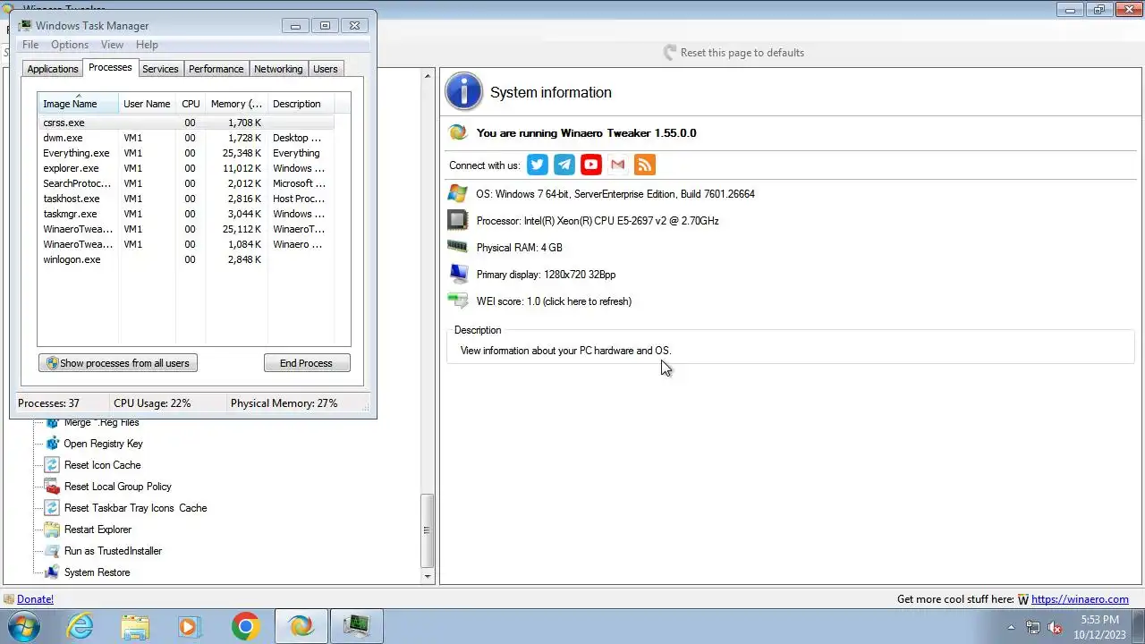
Task: Open the winaero.com link
Action: (x=1080, y=599)
